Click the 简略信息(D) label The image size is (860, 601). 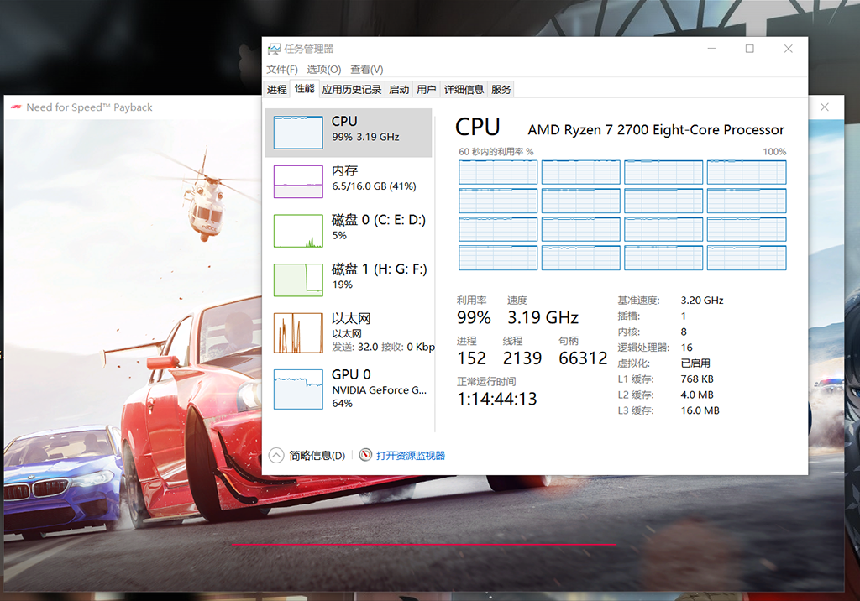(317, 456)
